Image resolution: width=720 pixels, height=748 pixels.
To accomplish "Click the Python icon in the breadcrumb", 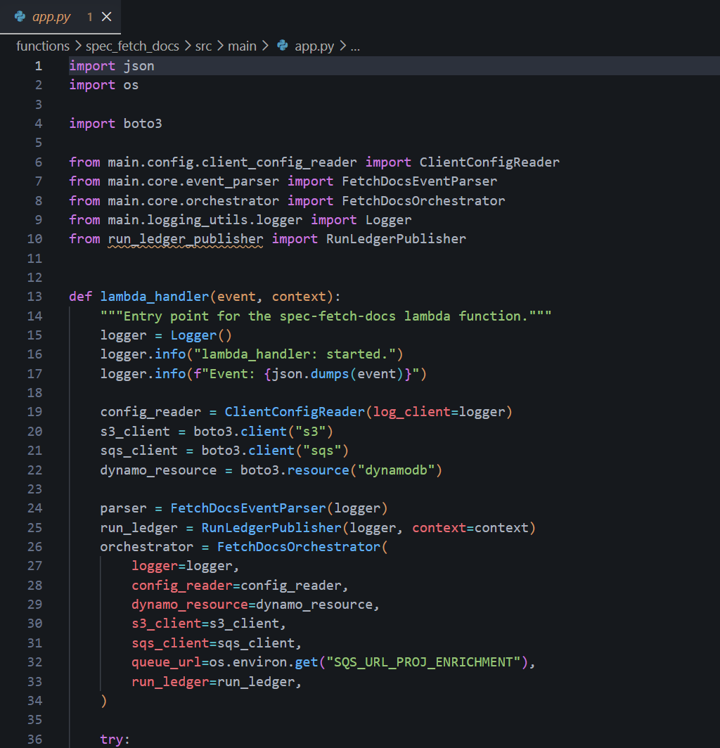I will point(283,45).
